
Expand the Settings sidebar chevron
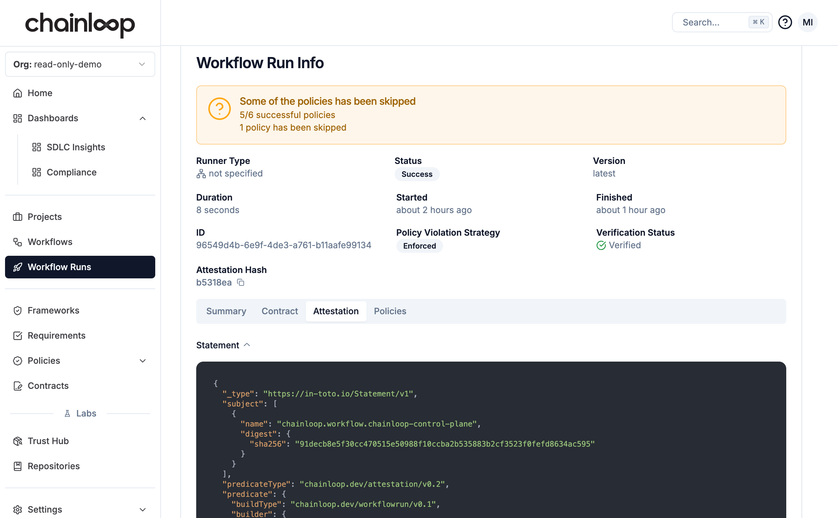coord(143,510)
